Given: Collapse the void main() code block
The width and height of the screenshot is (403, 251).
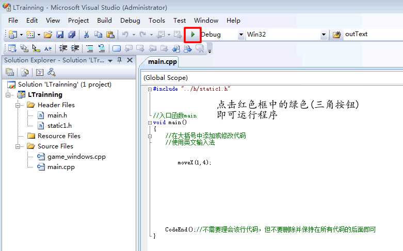Looking at the screenshot, I should click(150, 123).
